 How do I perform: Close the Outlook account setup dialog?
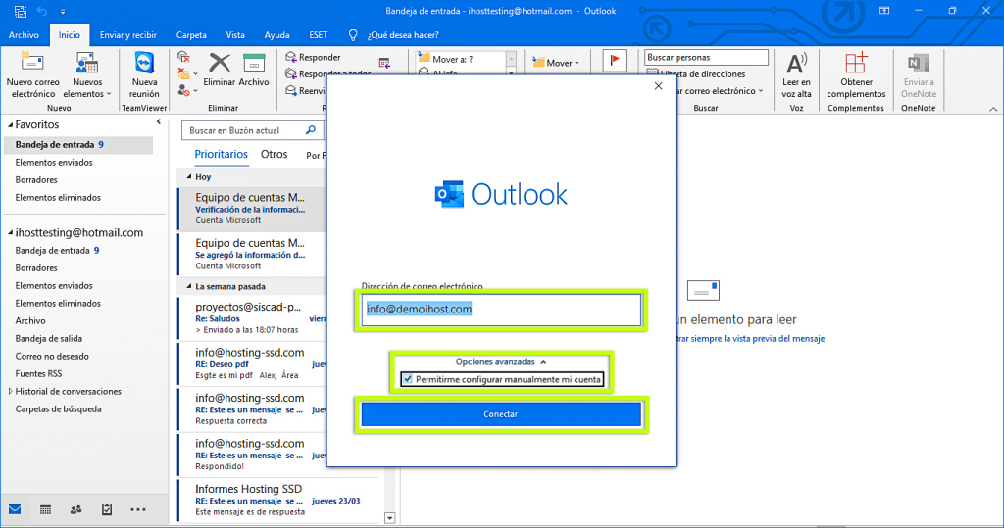click(658, 86)
